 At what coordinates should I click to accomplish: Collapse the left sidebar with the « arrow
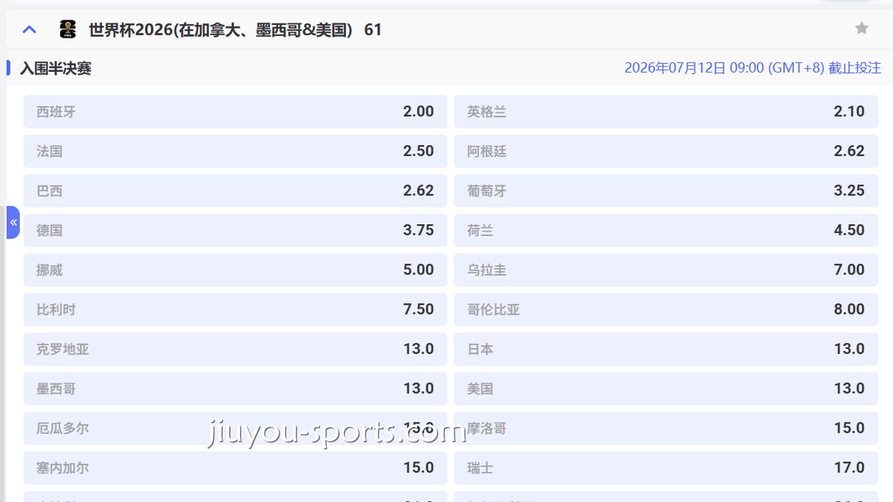pyautogui.click(x=13, y=222)
